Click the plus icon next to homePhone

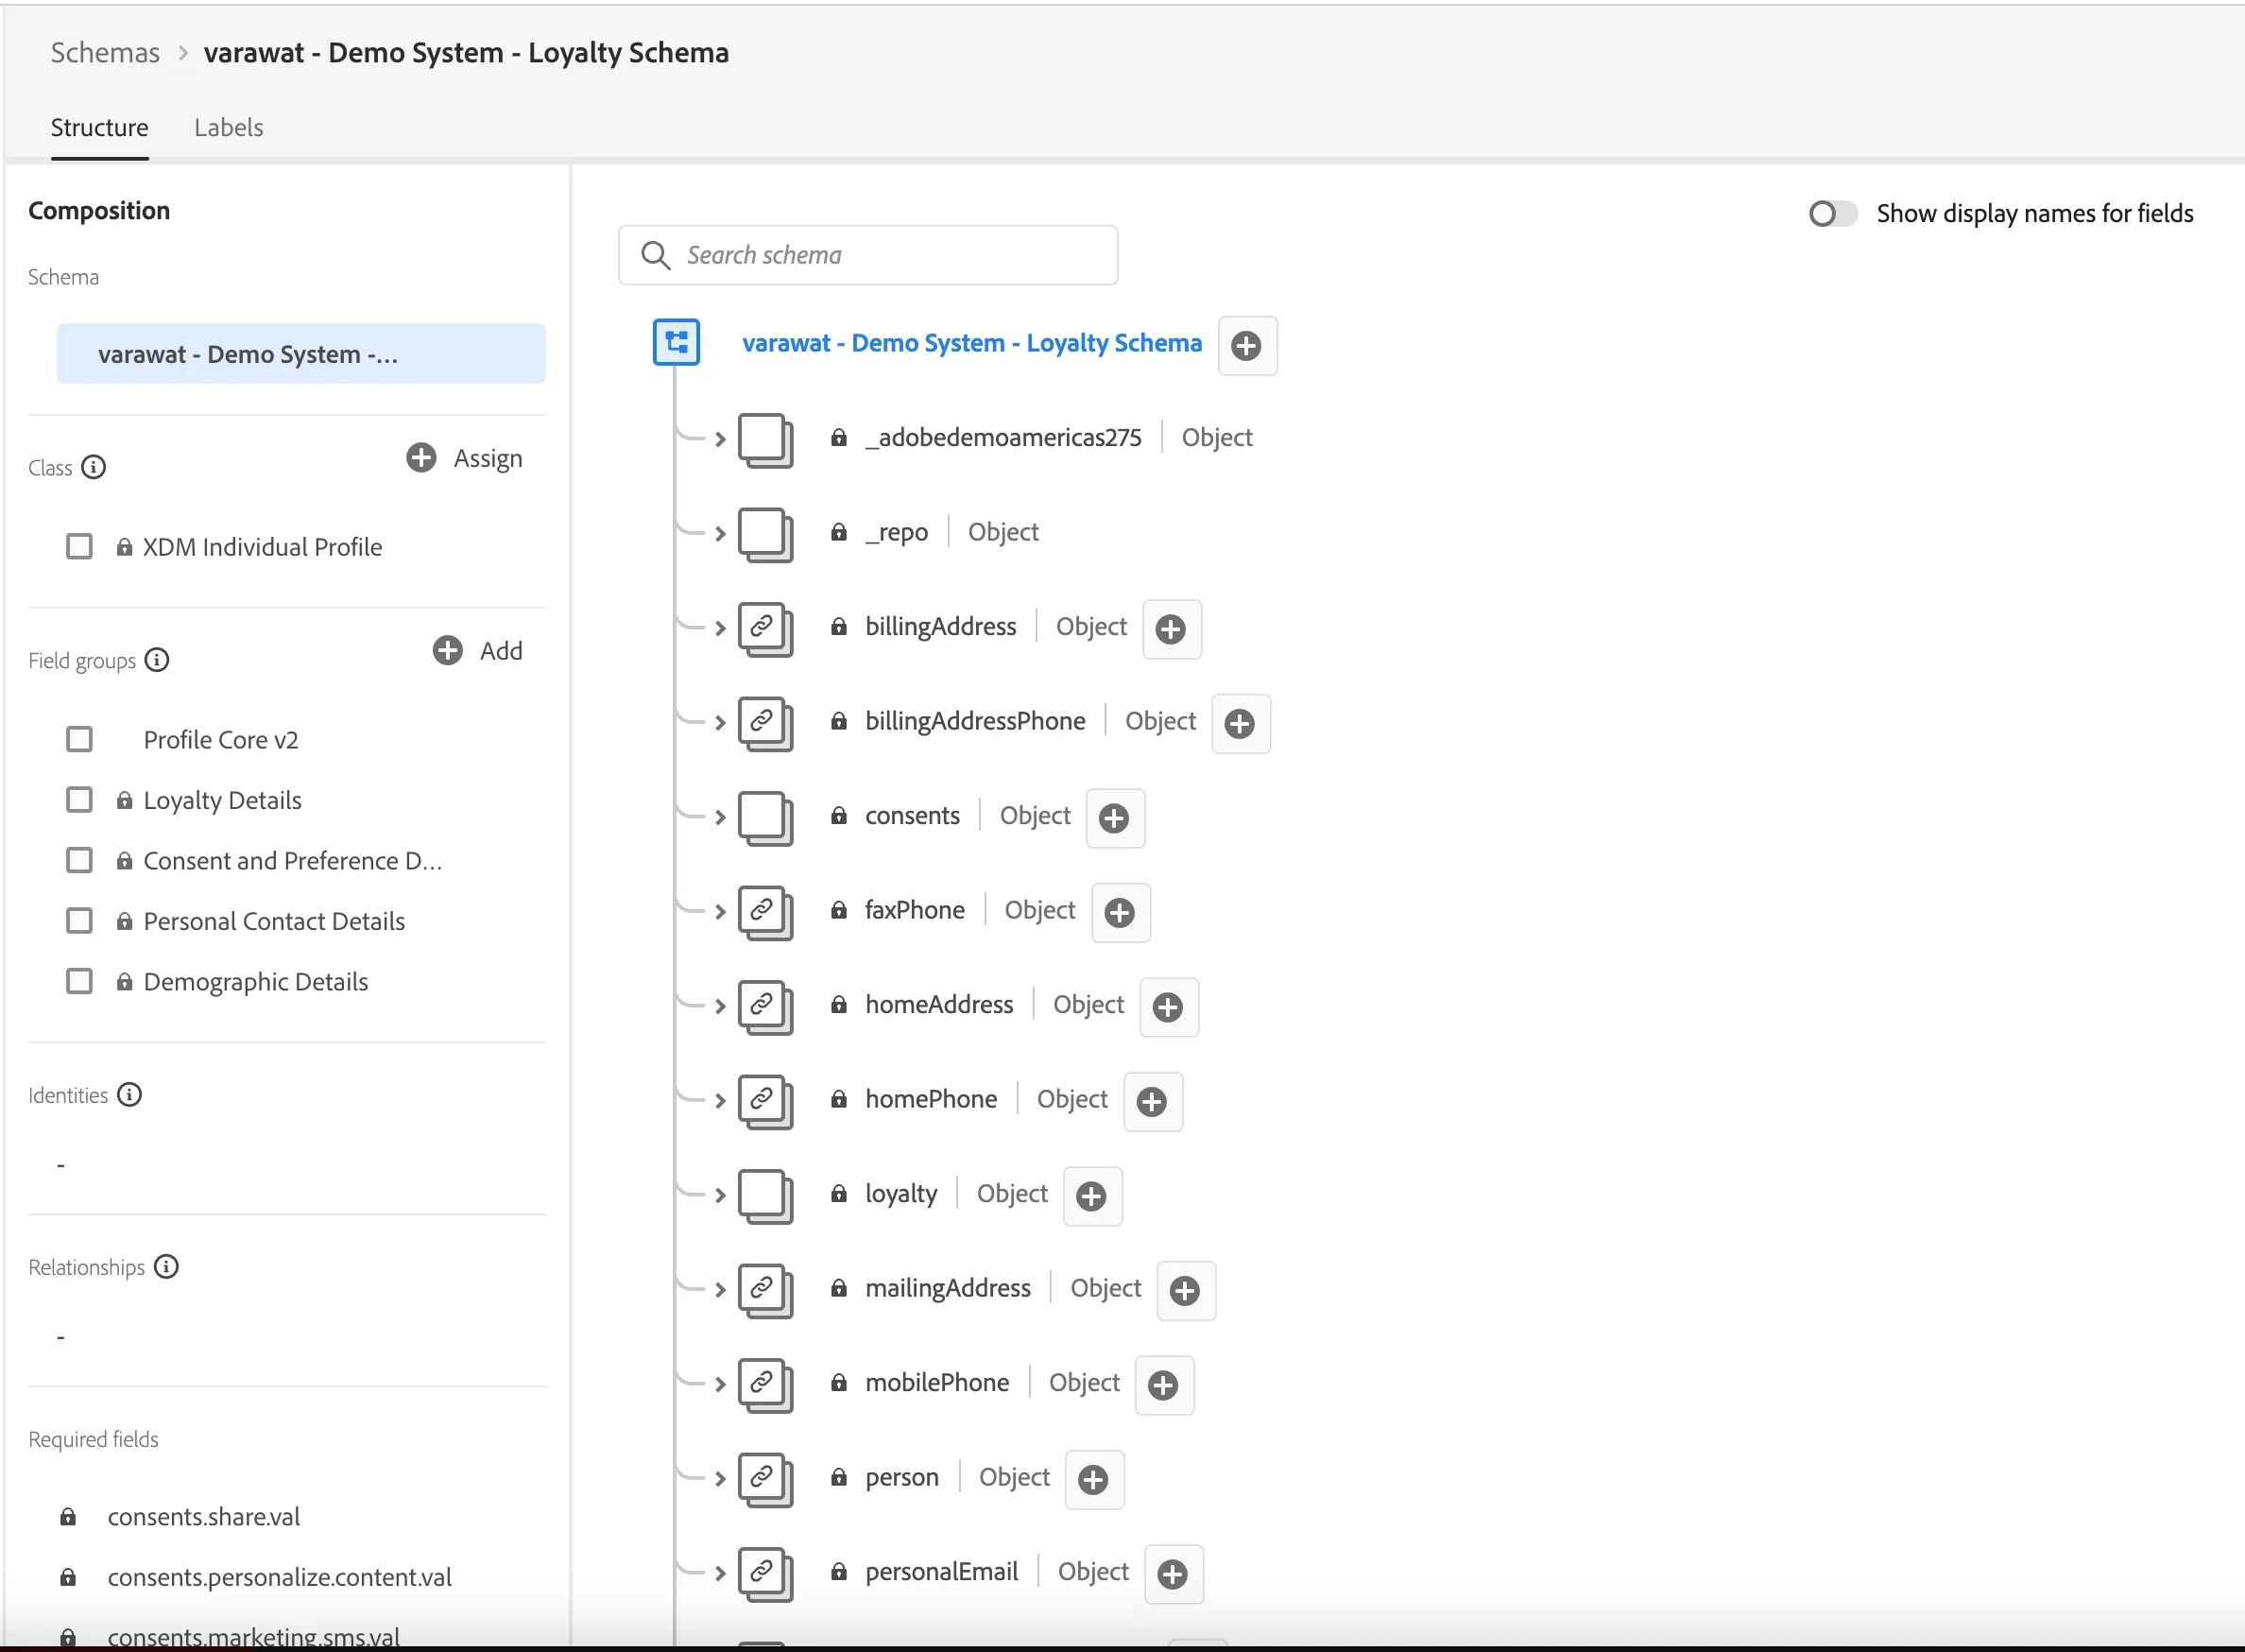(1152, 1101)
